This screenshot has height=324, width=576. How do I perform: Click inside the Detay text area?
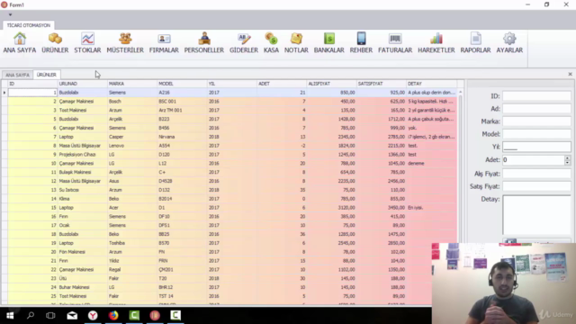click(x=536, y=215)
